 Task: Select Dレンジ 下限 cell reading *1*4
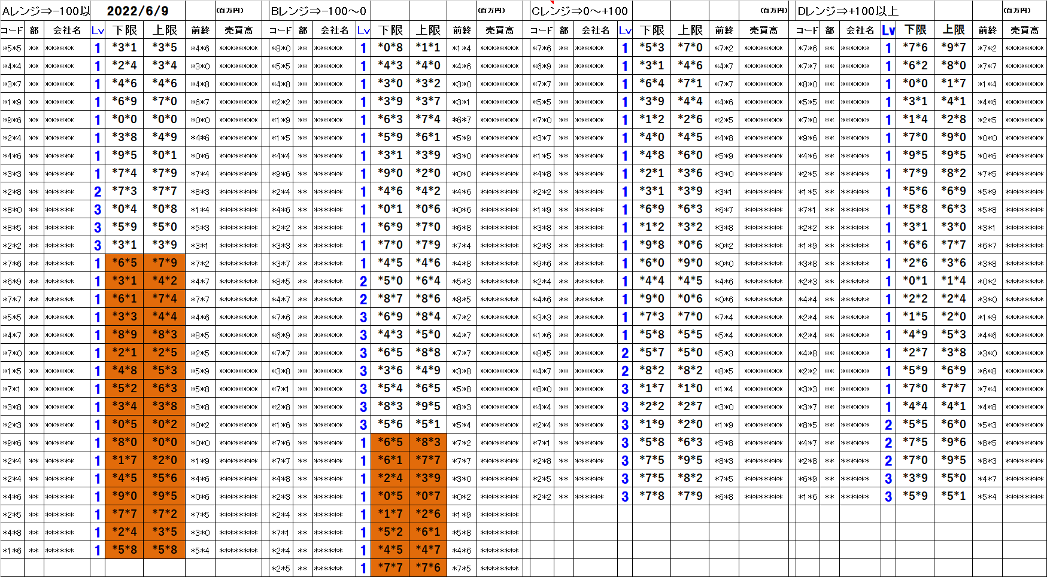(x=915, y=119)
